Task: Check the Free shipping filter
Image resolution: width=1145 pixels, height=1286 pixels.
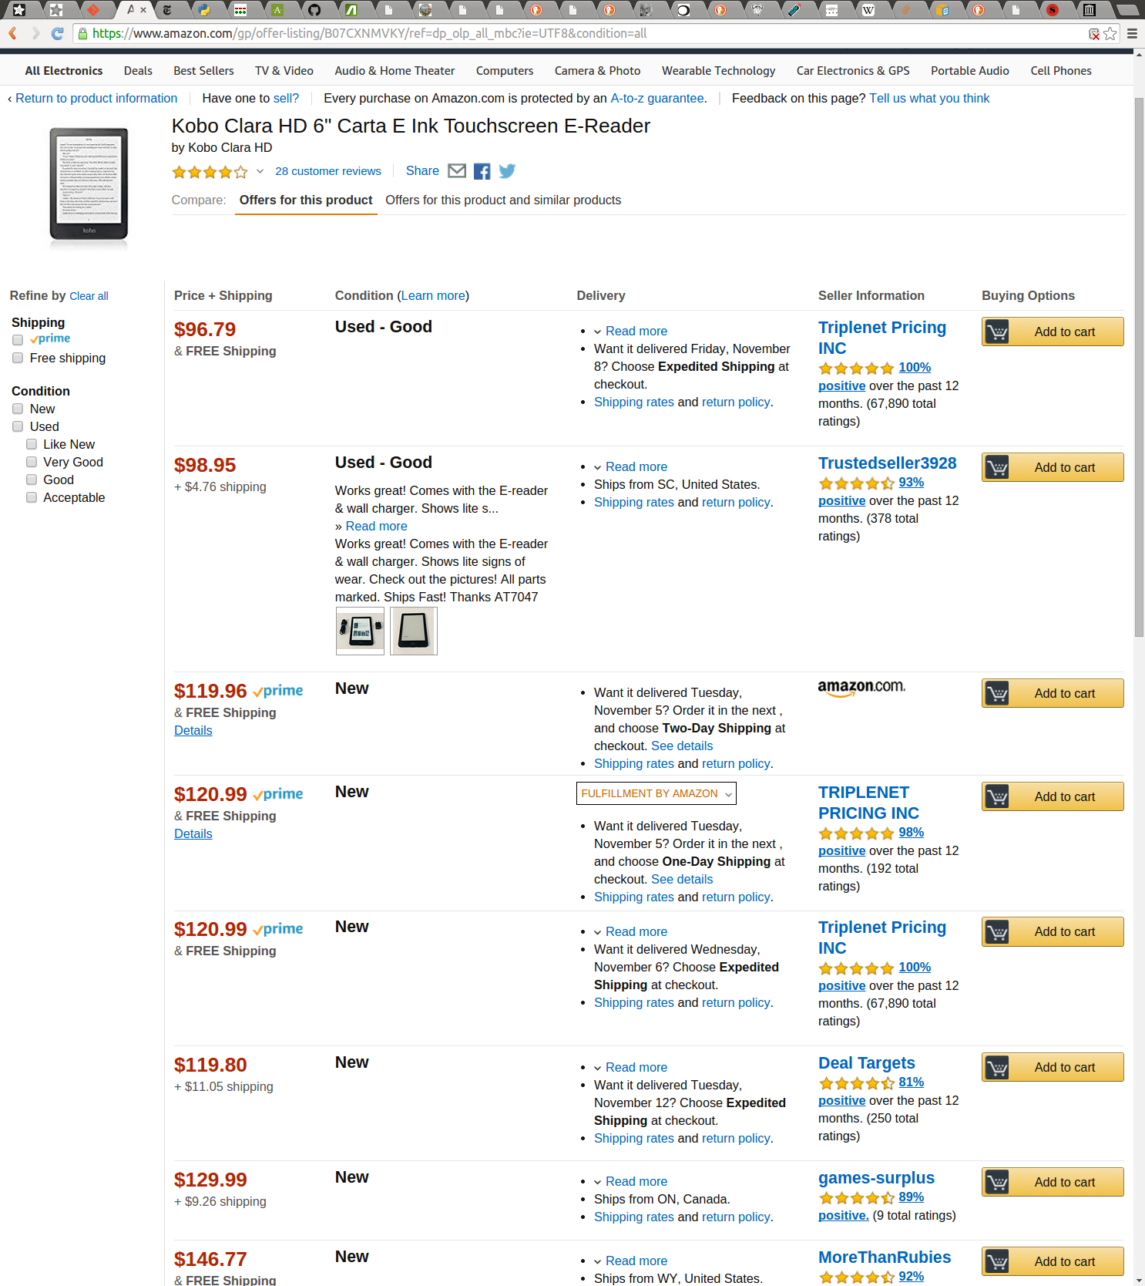Action: pos(18,358)
